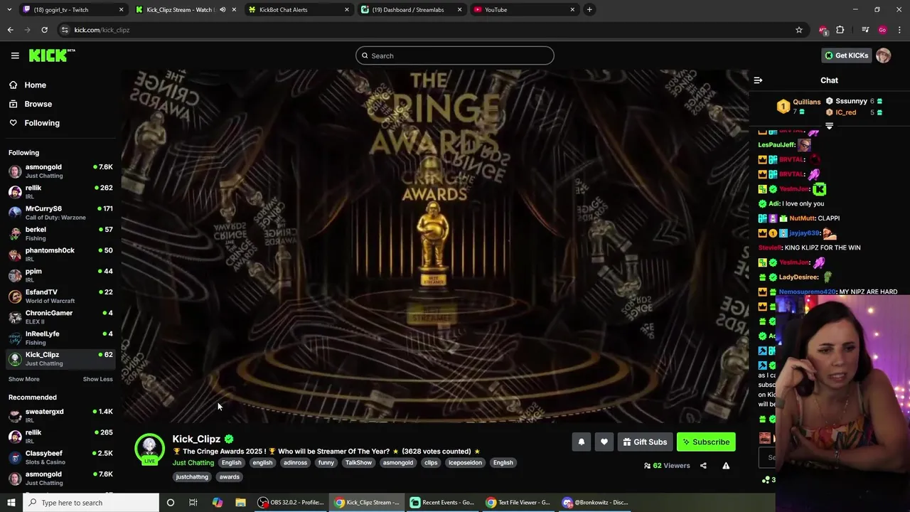Open rellik in Following list
This screenshot has width=910, height=512.
pyautogui.click(x=60, y=192)
